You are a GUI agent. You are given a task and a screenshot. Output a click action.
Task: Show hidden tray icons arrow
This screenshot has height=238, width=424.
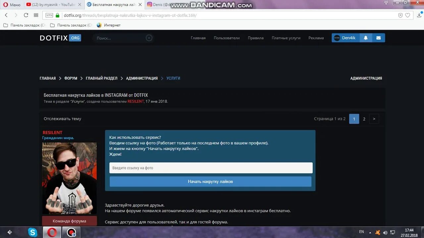[370, 232]
